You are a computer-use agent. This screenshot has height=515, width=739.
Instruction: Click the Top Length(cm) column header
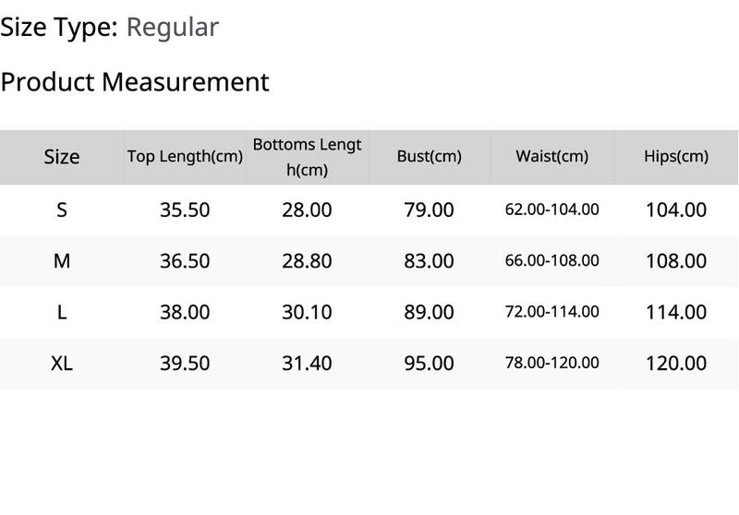click(x=185, y=156)
